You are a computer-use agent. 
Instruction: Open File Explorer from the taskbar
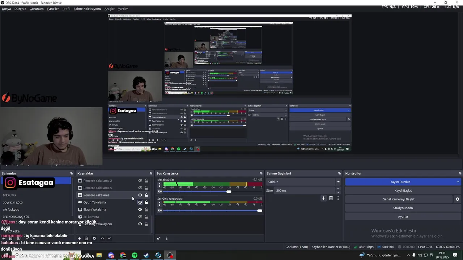pos(99,255)
